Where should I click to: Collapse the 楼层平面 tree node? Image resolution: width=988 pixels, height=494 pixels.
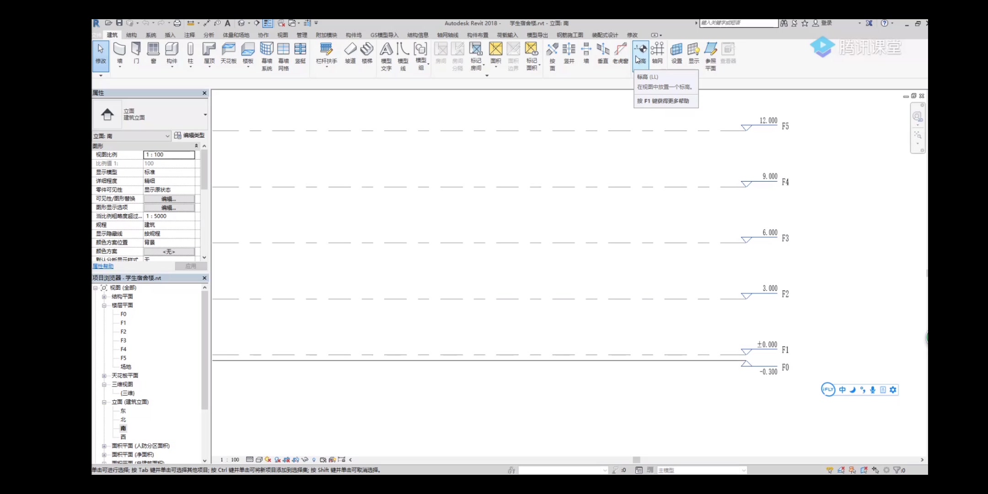(104, 305)
